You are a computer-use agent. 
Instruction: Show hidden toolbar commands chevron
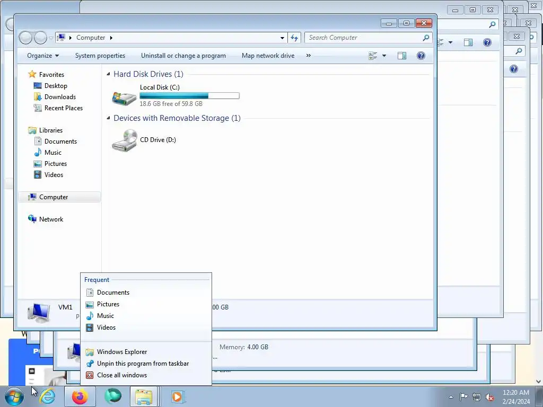(308, 55)
